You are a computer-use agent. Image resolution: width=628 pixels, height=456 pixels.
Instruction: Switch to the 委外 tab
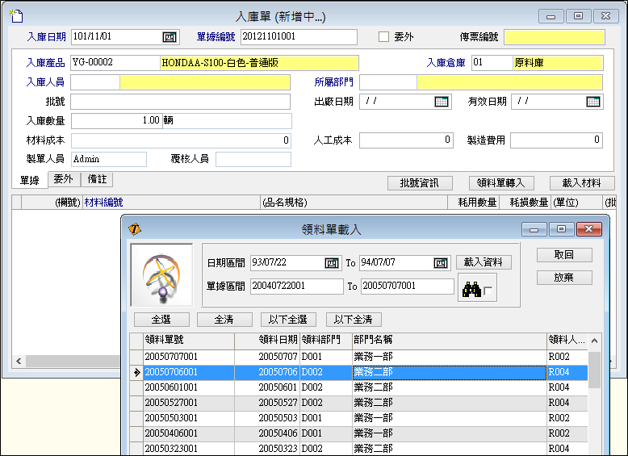point(63,180)
